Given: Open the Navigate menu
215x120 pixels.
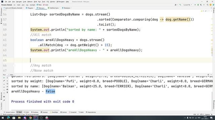Looking at the screenshot, I should click(19, 2).
